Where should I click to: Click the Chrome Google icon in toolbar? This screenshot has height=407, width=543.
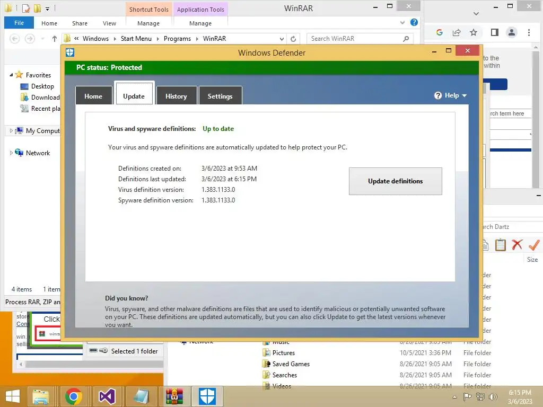(440, 32)
